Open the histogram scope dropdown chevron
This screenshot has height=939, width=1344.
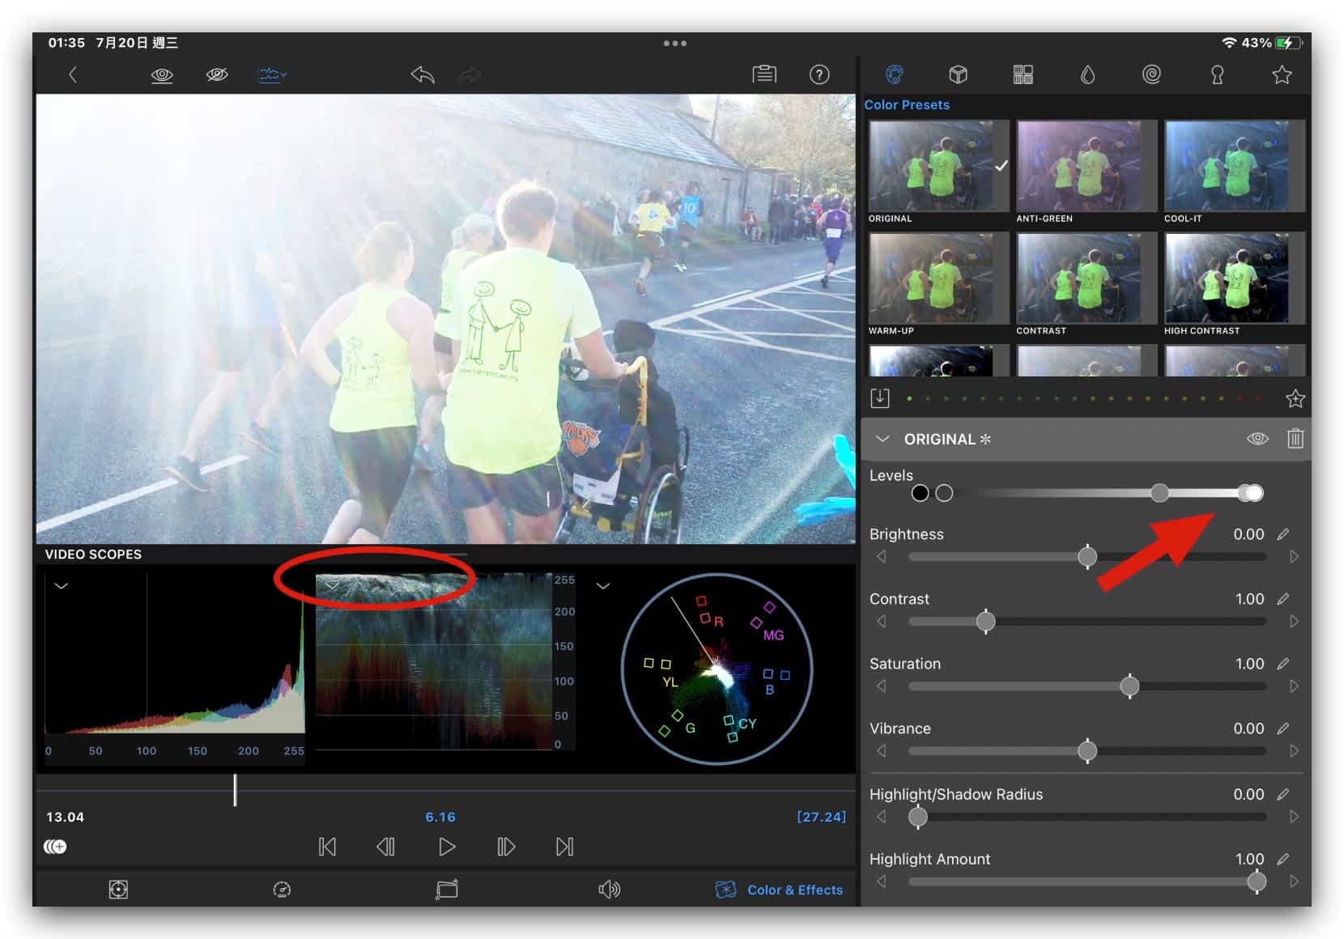click(x=62, y=585)
